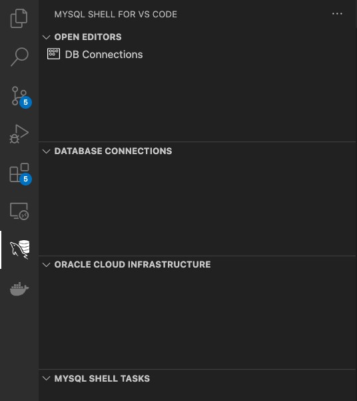
Task: Open the Remote Explorer monitor icon
Action: (19, 212)
